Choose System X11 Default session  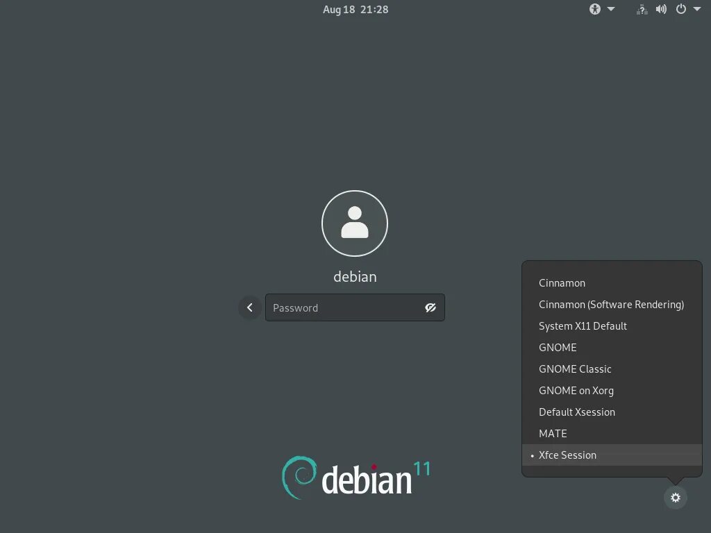(612, 326)
